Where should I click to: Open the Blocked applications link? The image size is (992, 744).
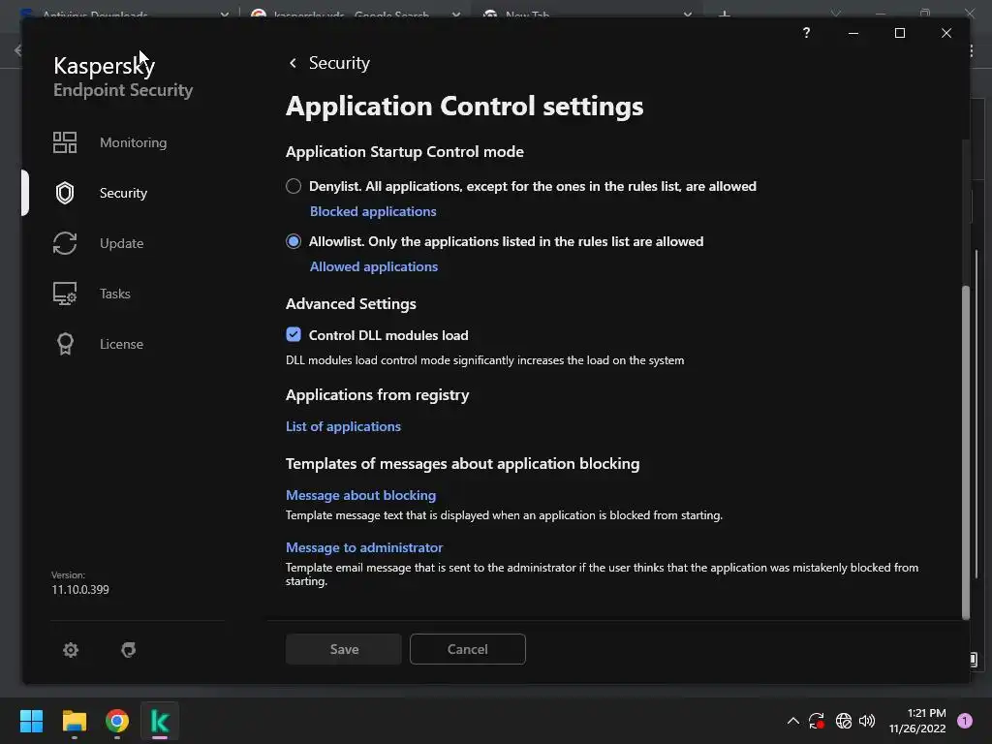(x=373, y=211)
